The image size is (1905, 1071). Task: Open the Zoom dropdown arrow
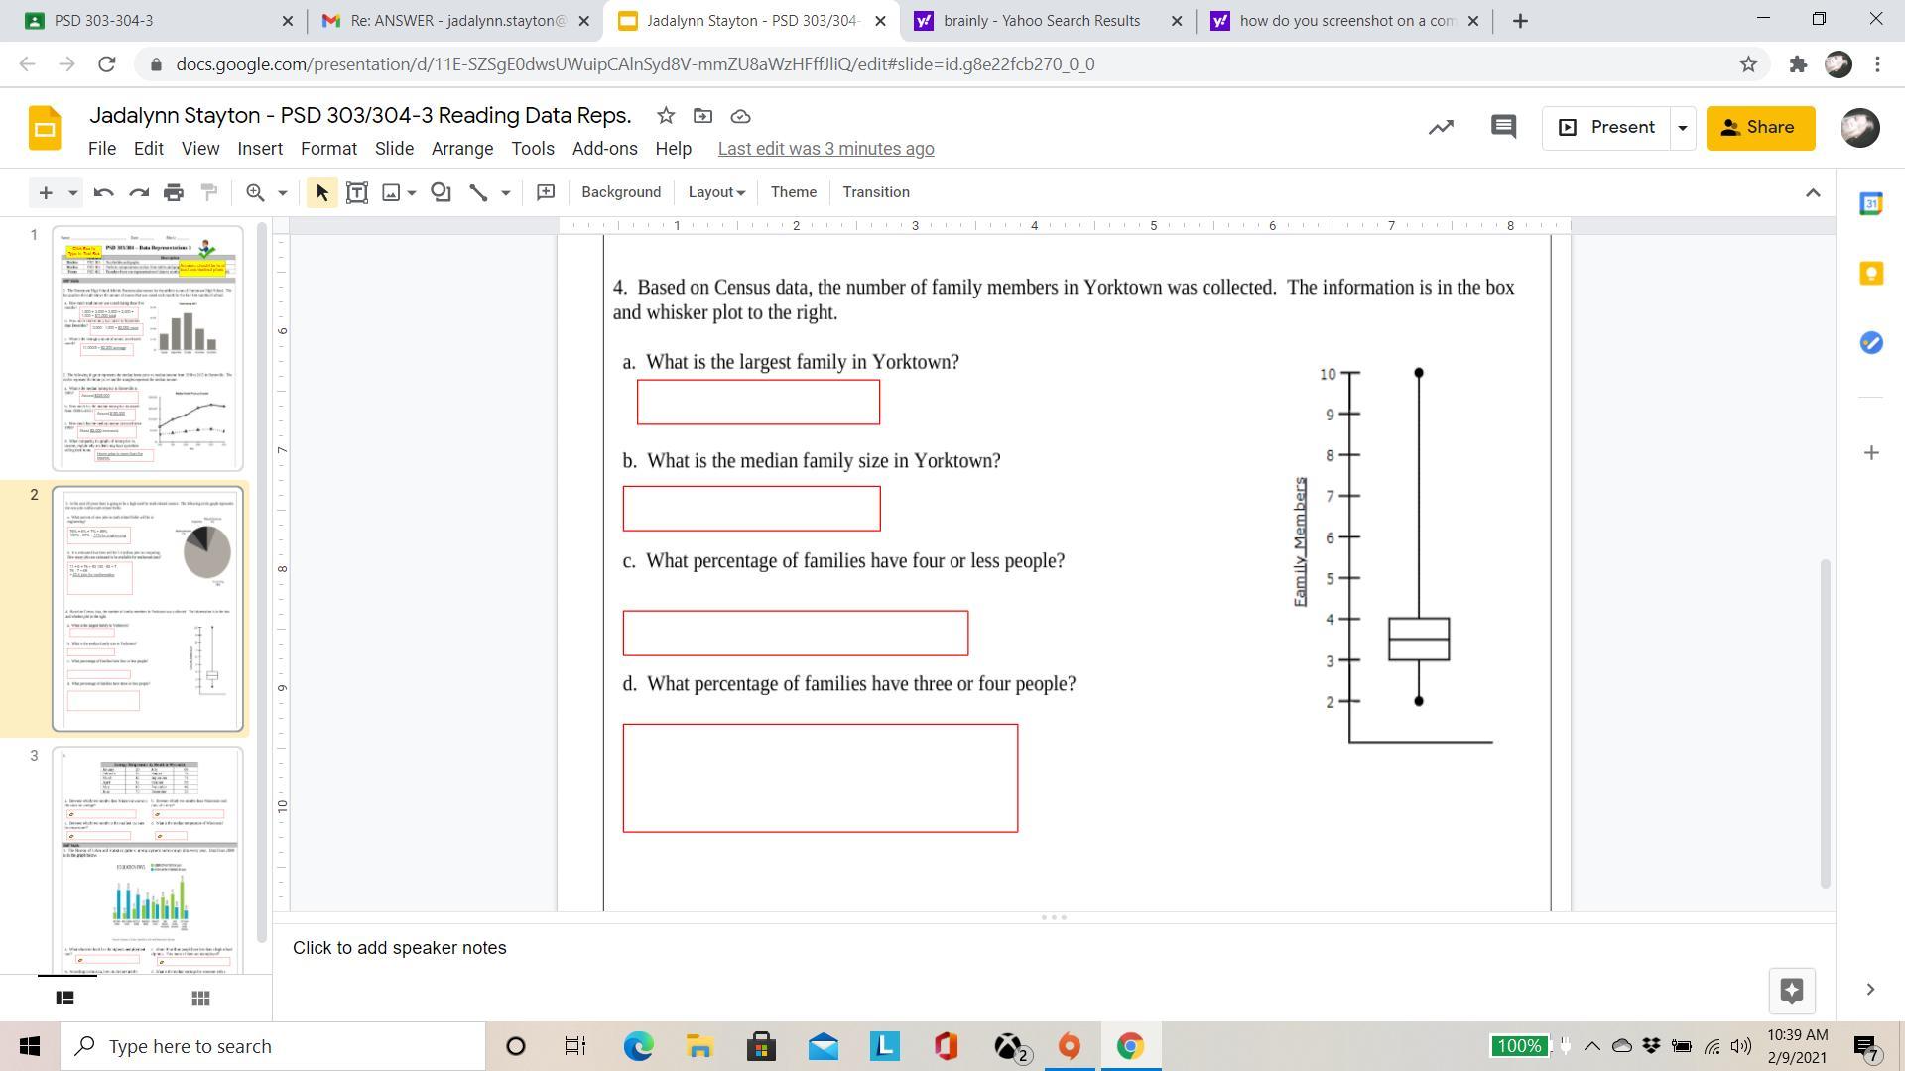(x=282, y=192)
